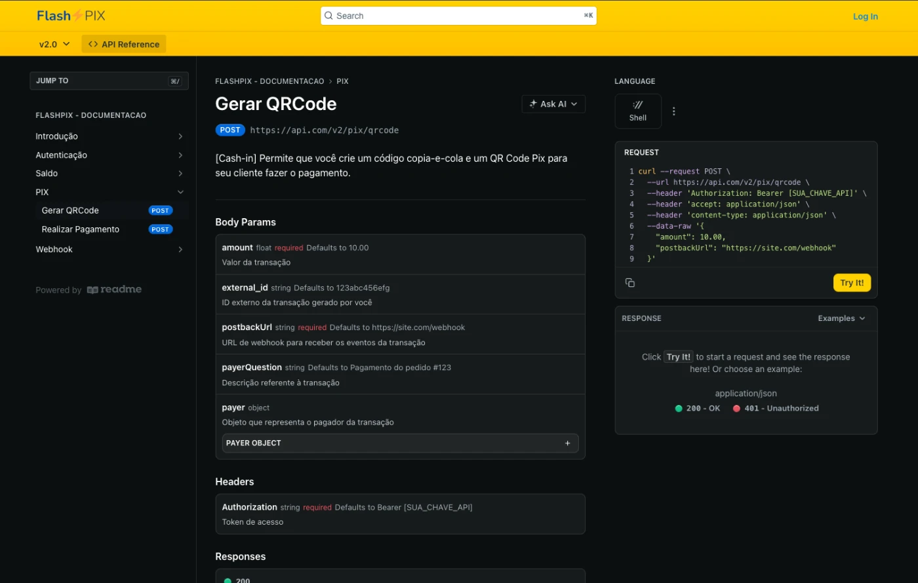The height and width of the screenshot is (583, 918).
Task: Click the plus icon on Payer Object
Action: pos(567,443)
